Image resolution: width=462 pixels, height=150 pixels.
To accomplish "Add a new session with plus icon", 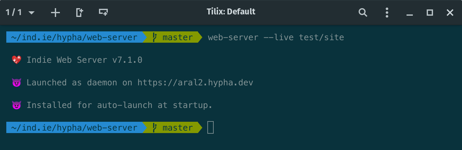I will click(x=55, y=13).
